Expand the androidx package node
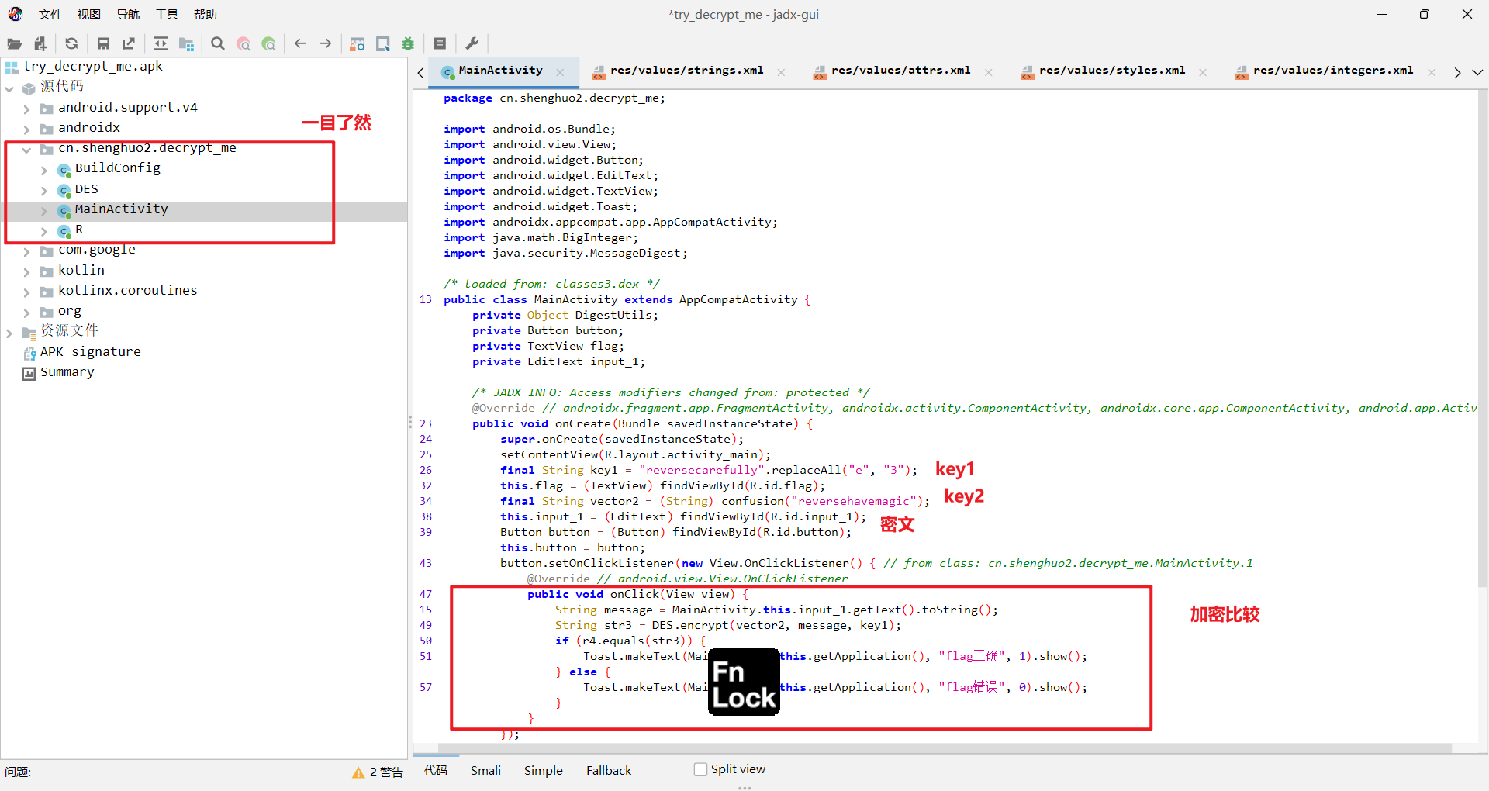This screenshot has width=1489, height=791. [26, 129]
